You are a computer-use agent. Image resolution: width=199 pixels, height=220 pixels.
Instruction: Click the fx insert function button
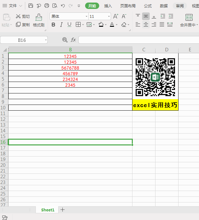(73, 40)
